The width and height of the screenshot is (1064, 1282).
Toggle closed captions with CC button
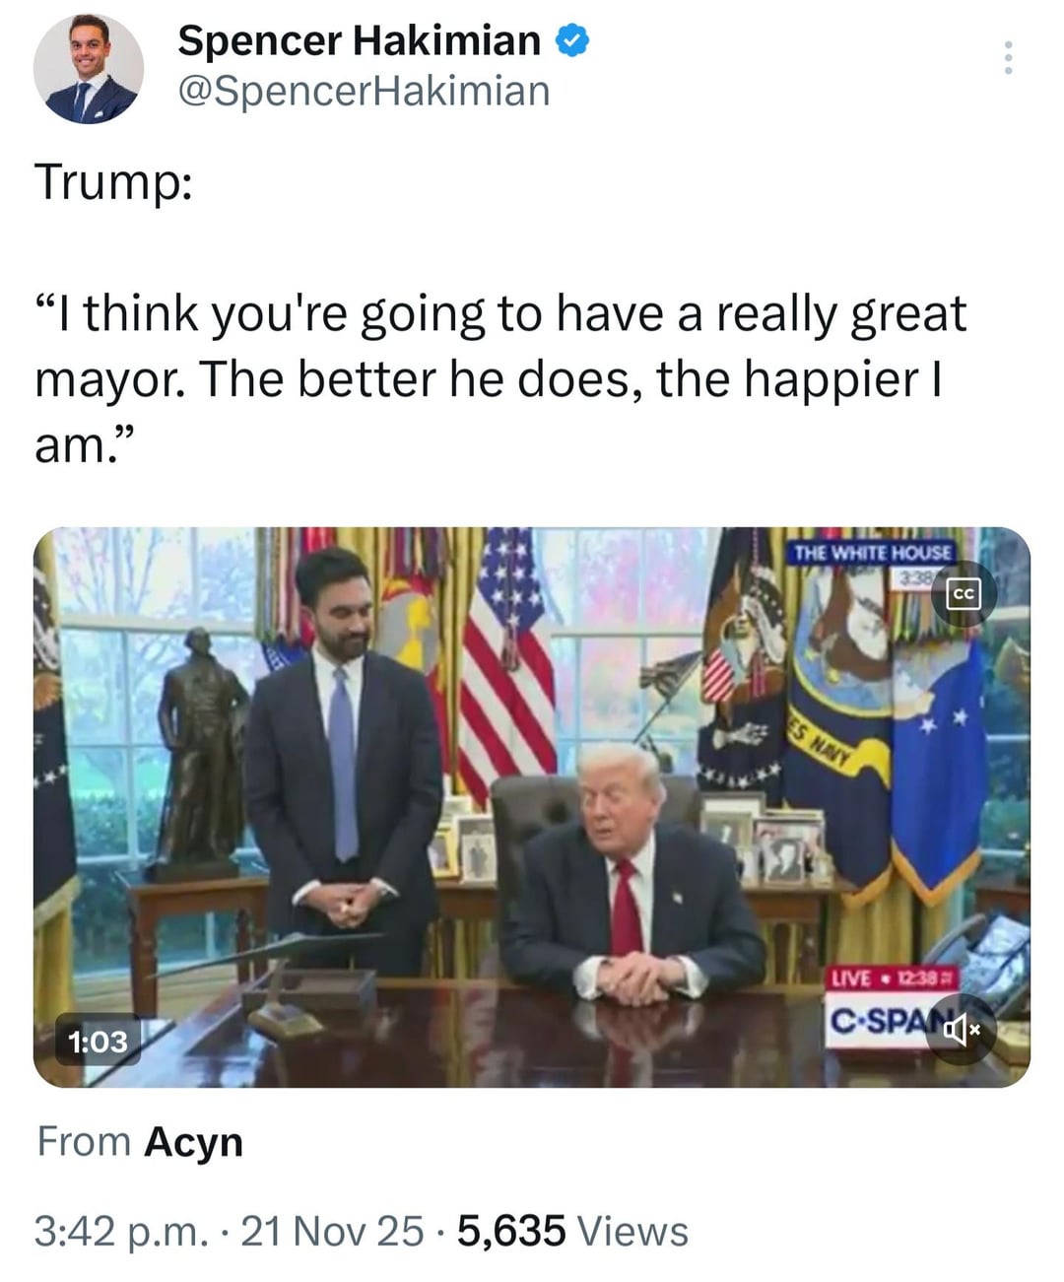pyautogui.click(x=964, y=593)
